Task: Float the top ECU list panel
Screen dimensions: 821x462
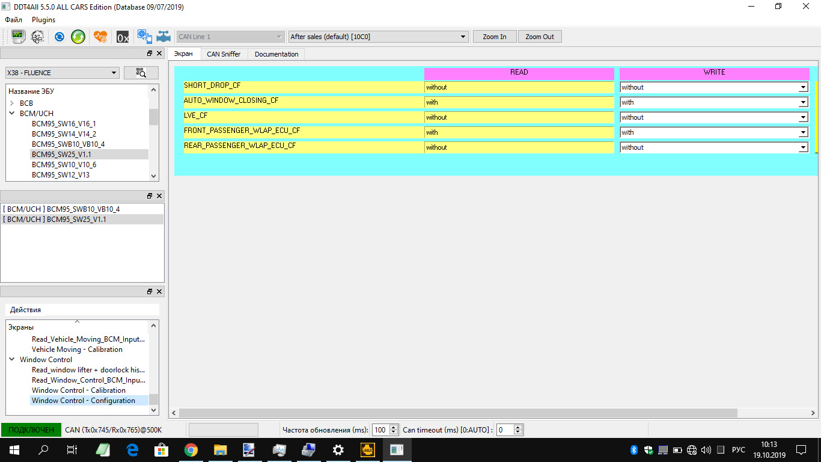Action: (150, 54)
